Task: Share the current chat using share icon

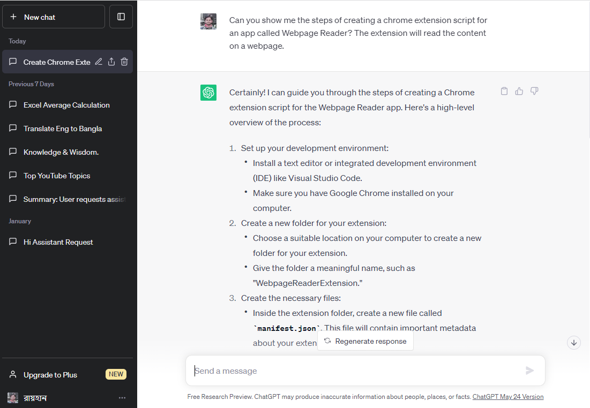Action: pos(111,62)
